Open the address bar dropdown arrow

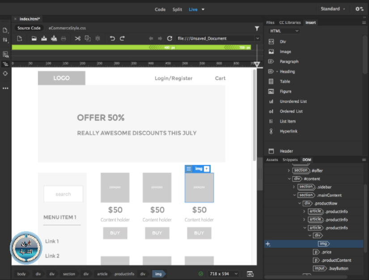[258, 38]
